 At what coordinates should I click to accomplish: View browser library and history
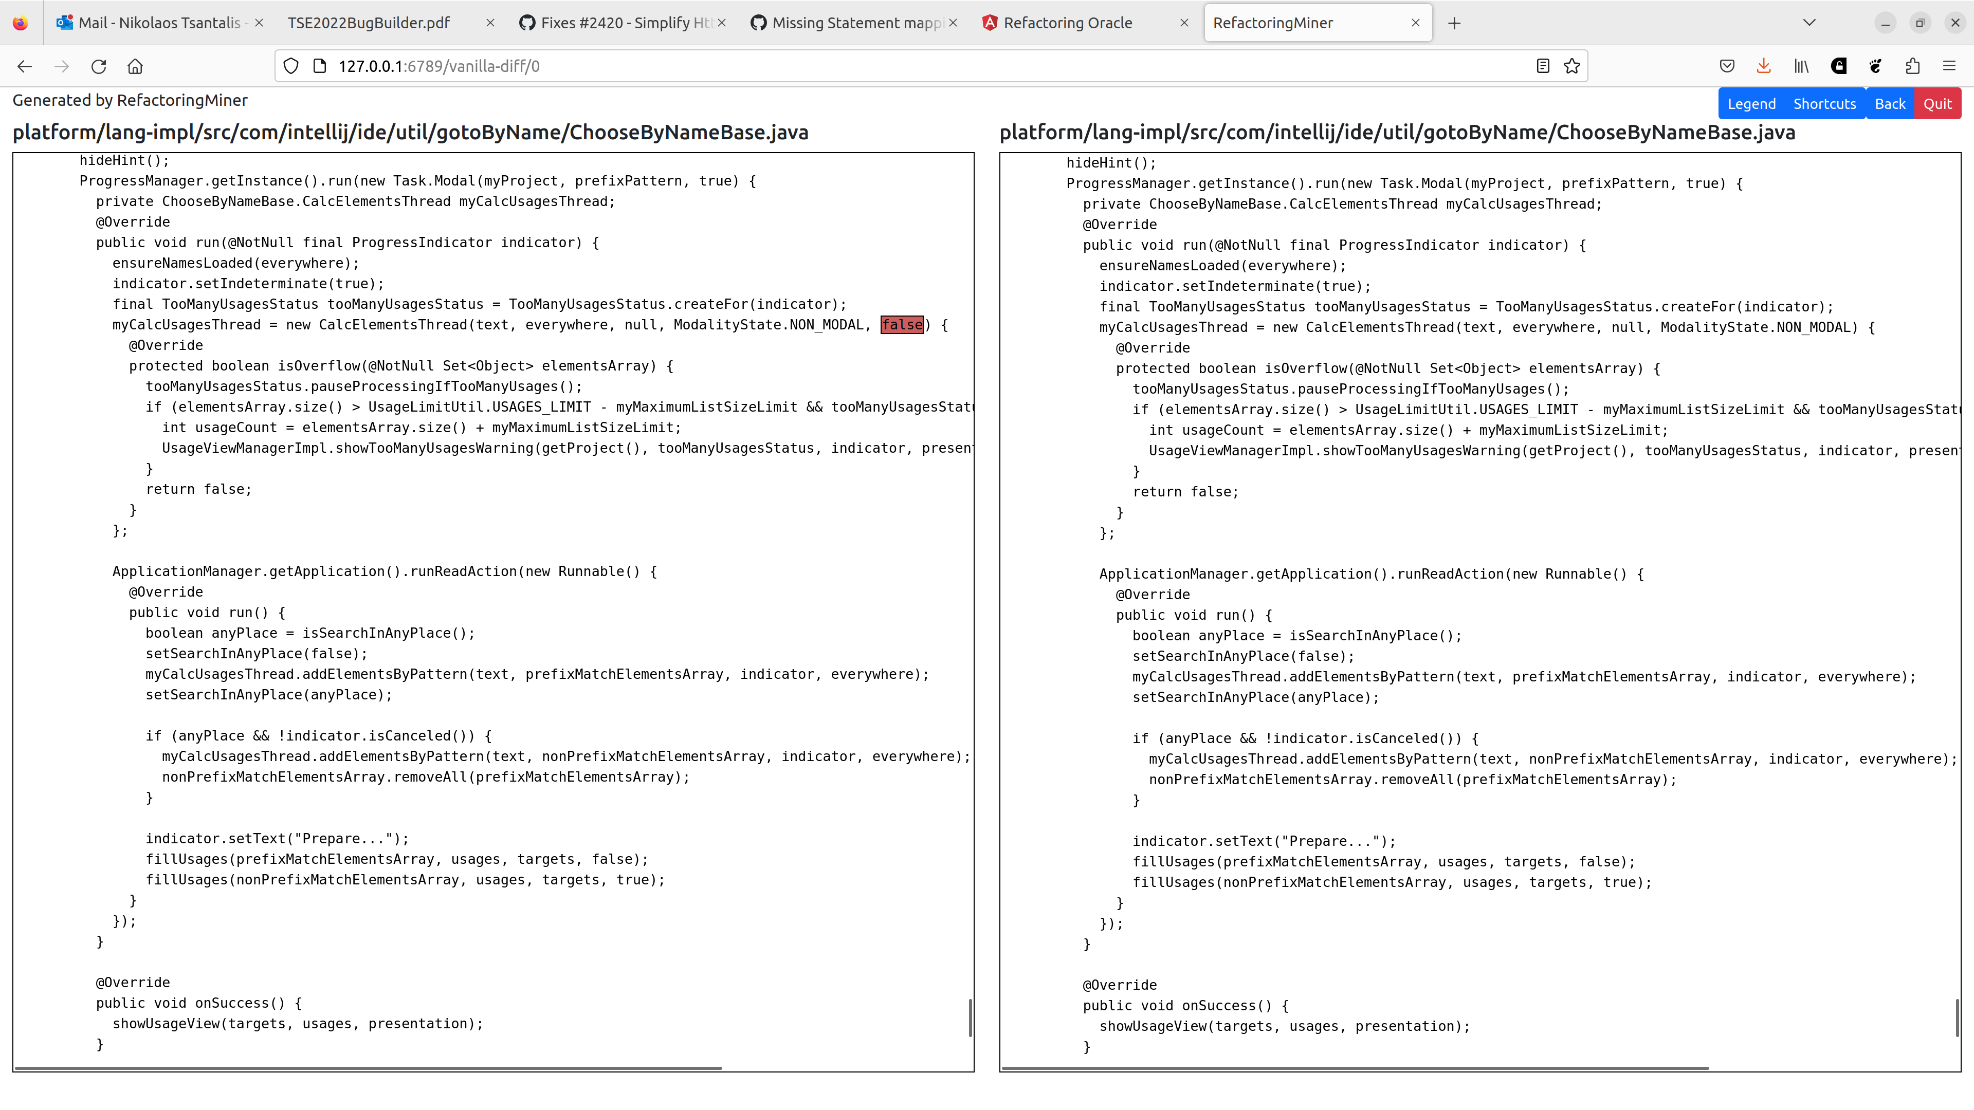click(1800, 66)
